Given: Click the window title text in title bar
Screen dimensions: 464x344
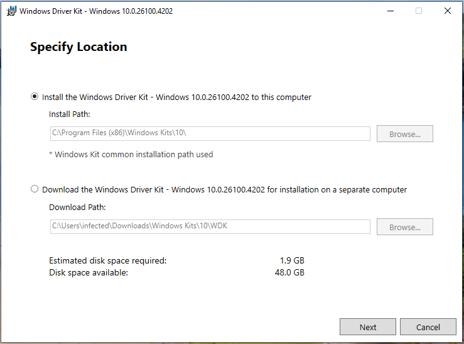Looking at the screenshot, I should [x=96, y=11].
